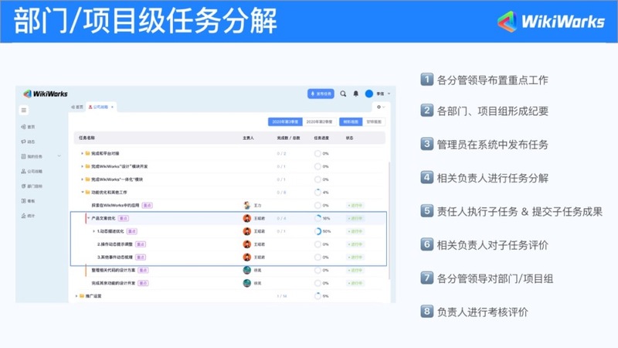This screenshot has height=348, width=618.
Task: Expand the 完成和平台对接 folder row
Action: tap(82, 153)
